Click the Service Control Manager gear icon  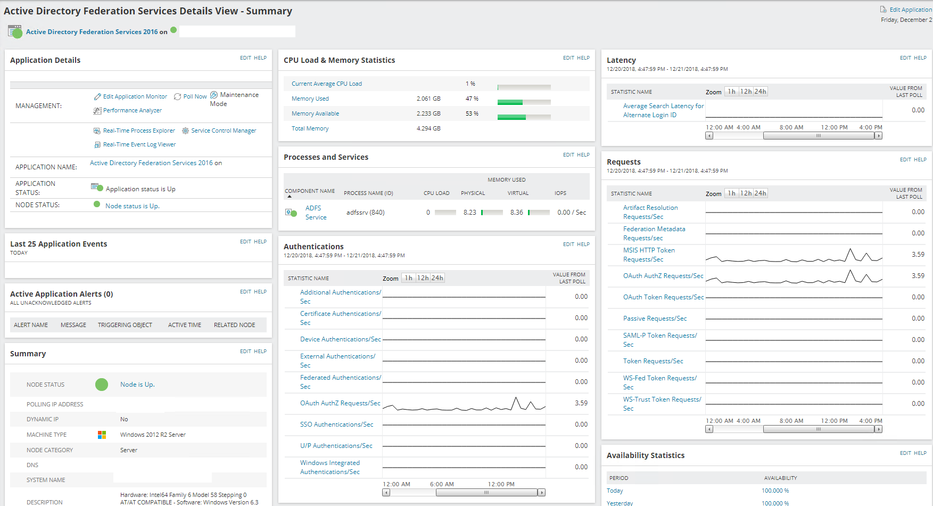pyautogui.click(x=185, y=131)
